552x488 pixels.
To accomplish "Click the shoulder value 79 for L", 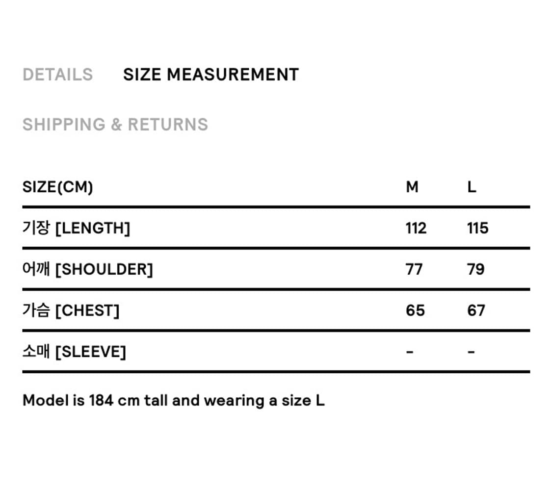I will point(475,269).
